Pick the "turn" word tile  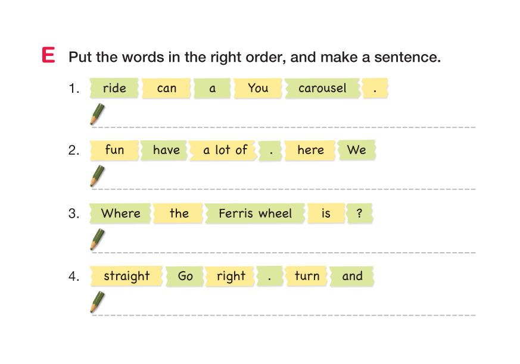click(307, 276)
